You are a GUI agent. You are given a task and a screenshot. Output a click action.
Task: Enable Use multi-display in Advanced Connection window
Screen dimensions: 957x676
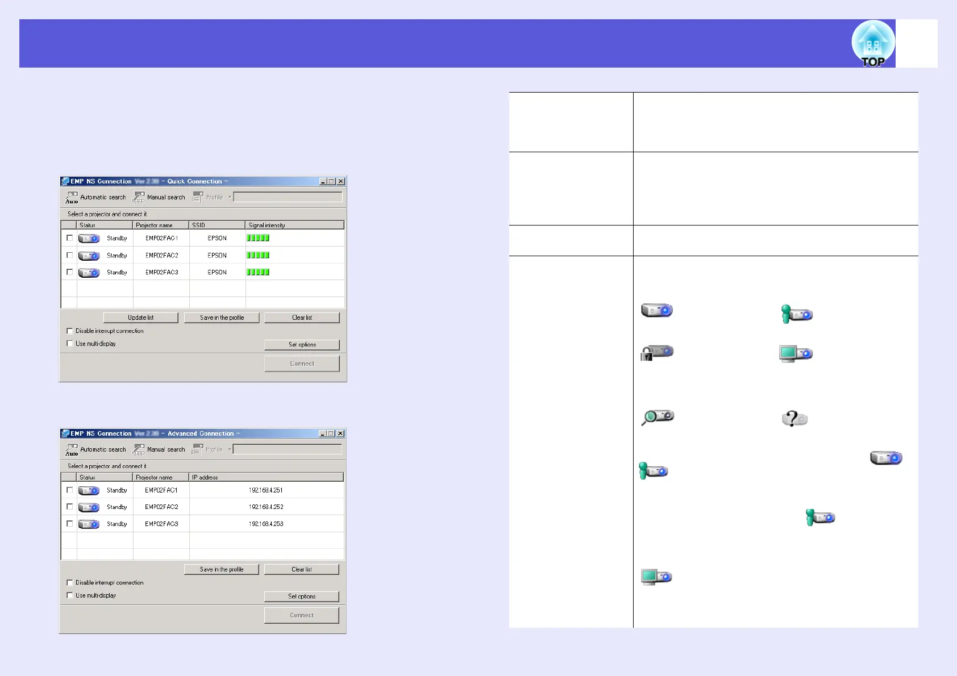[x=69, y=595]
